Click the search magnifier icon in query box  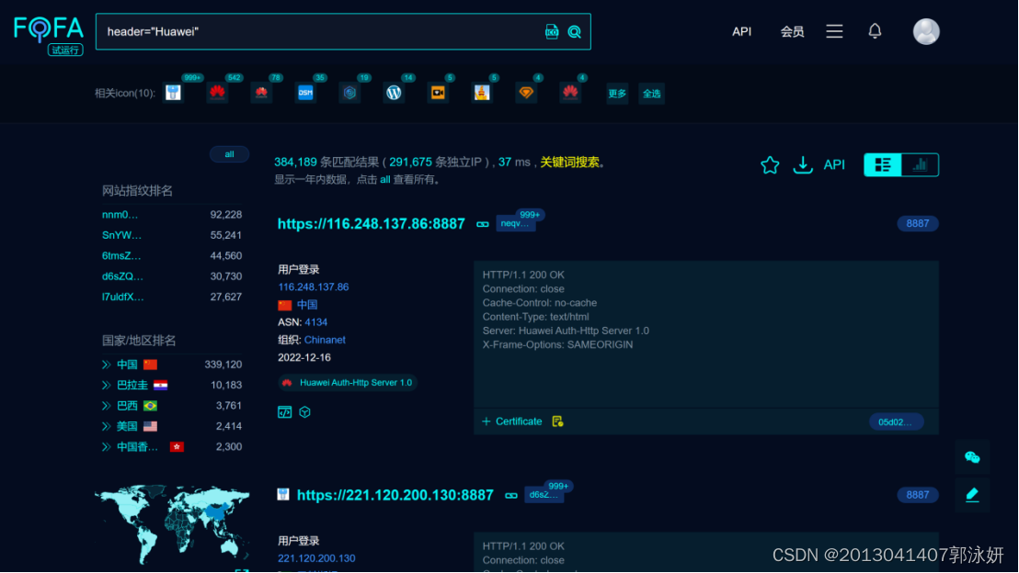[575, 32]
